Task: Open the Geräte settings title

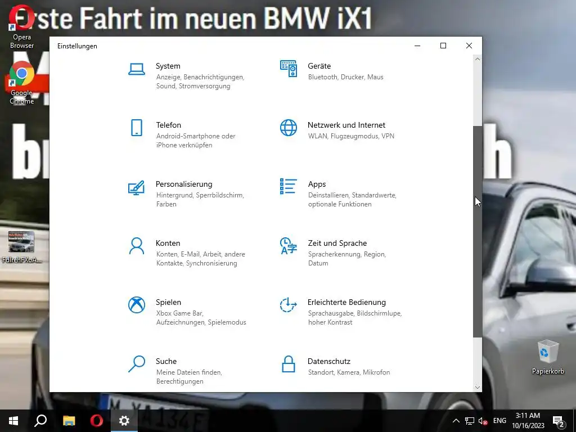Action: 319,66
